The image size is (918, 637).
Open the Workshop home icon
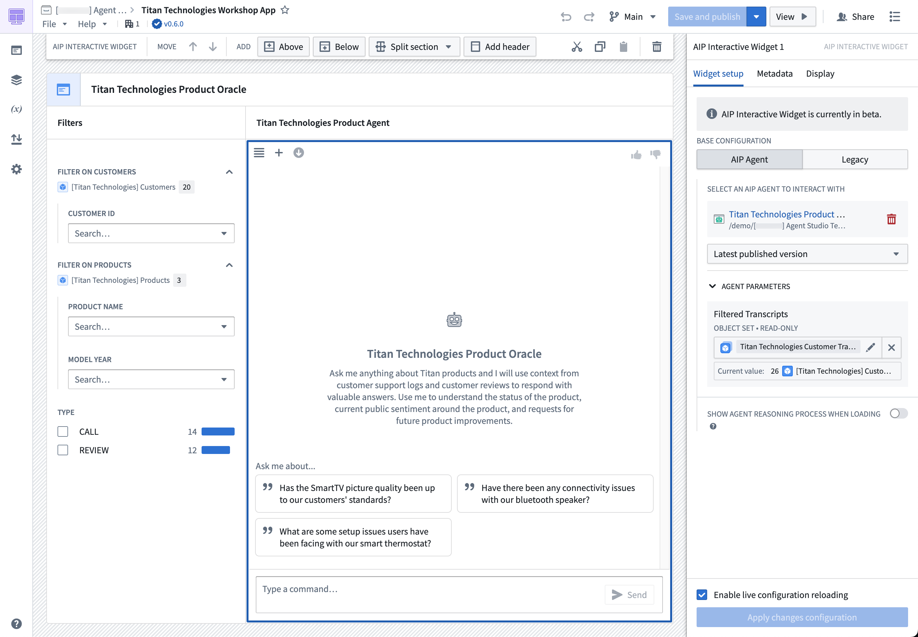17,17
